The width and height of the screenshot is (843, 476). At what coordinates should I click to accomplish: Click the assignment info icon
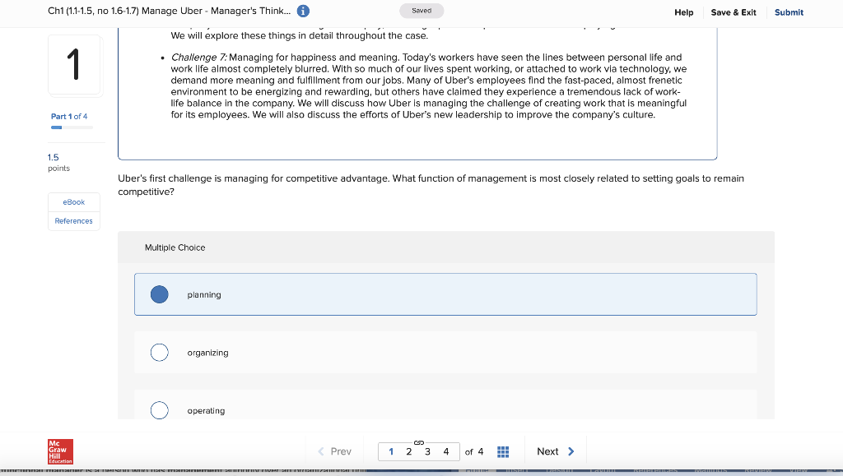point(302,11)
